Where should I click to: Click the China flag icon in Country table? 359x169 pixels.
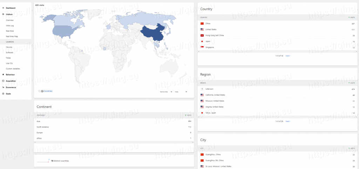202,23
